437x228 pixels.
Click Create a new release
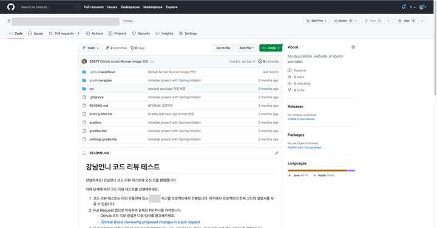[301, 119]
